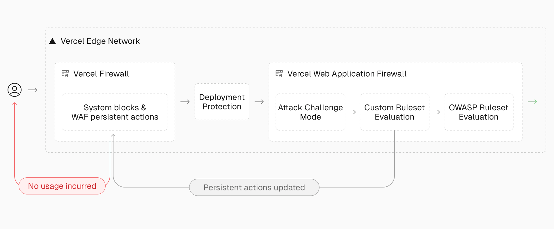Click arrow between Firewall and Deployment Protection
The height and width of the screenshot is (229, 554).
pos(185,102)
